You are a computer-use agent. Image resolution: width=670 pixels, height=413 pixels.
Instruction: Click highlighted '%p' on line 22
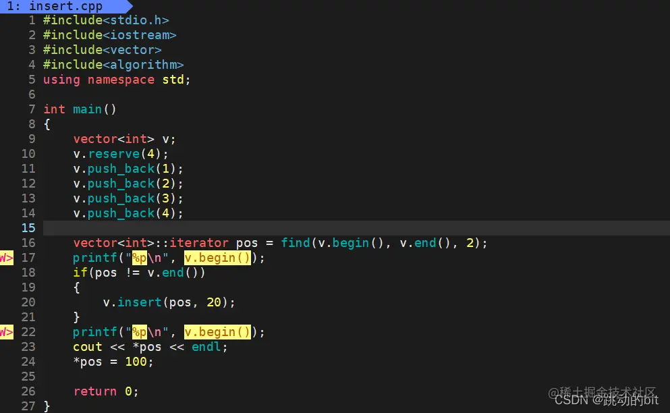point(139,332)
